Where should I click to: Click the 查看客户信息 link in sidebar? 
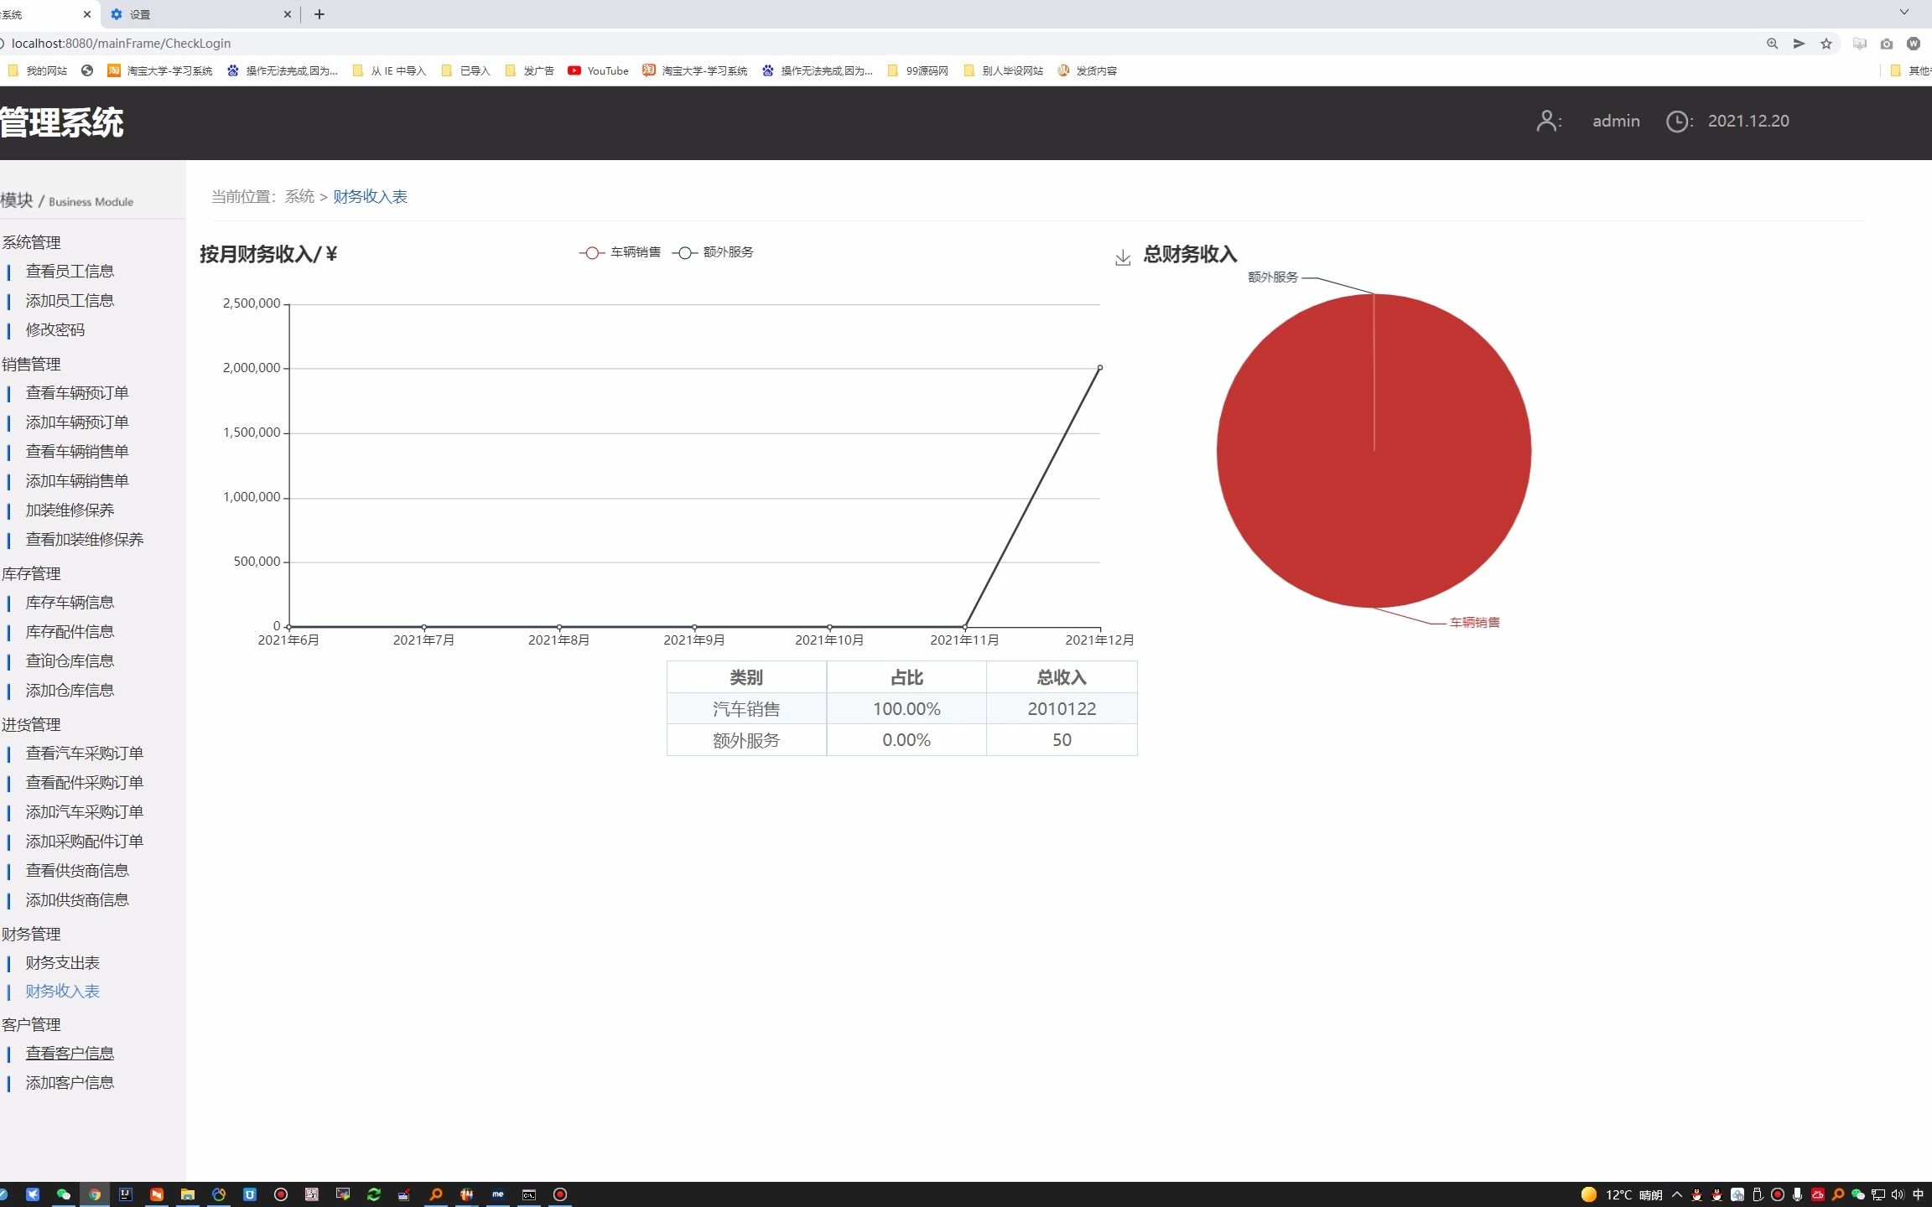pos(70,1053)
